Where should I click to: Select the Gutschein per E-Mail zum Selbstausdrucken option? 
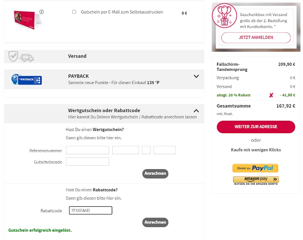coord(74,12)
